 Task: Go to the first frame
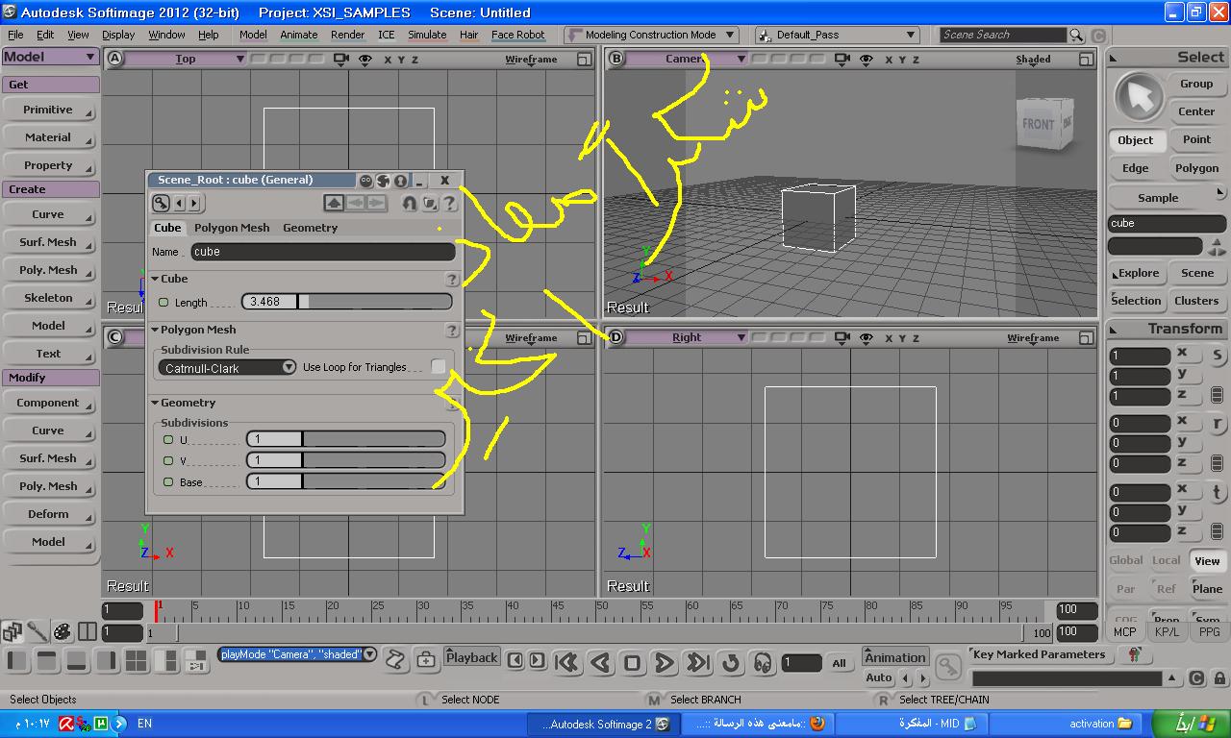point(567,662)
